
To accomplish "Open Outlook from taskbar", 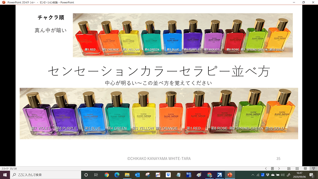I will tap(137, 175).
